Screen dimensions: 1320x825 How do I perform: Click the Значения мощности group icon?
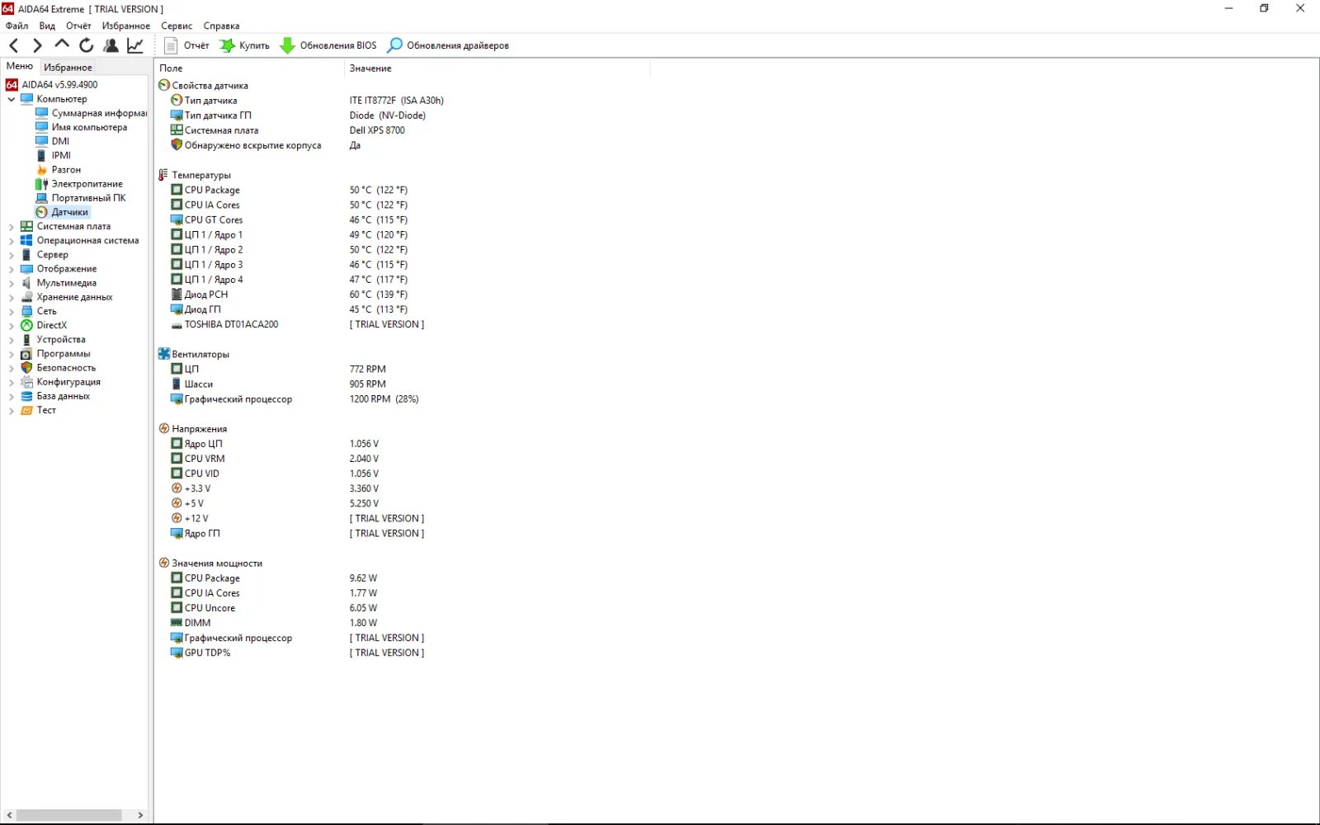pyautogui.click(x=164, y=563)
